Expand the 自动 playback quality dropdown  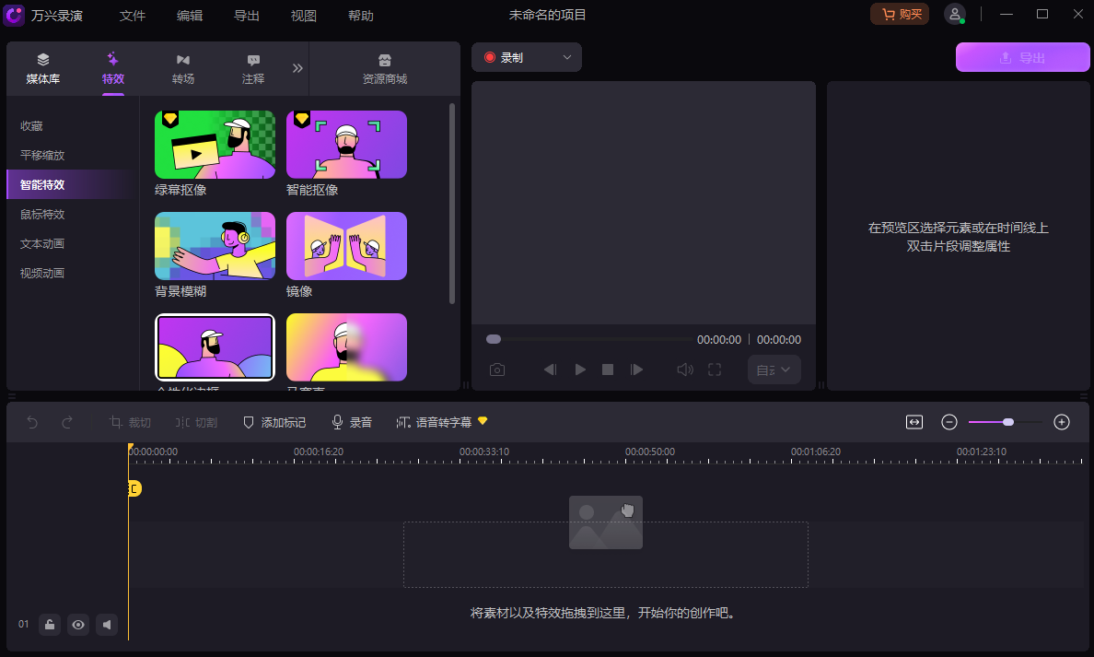[774, 369]
